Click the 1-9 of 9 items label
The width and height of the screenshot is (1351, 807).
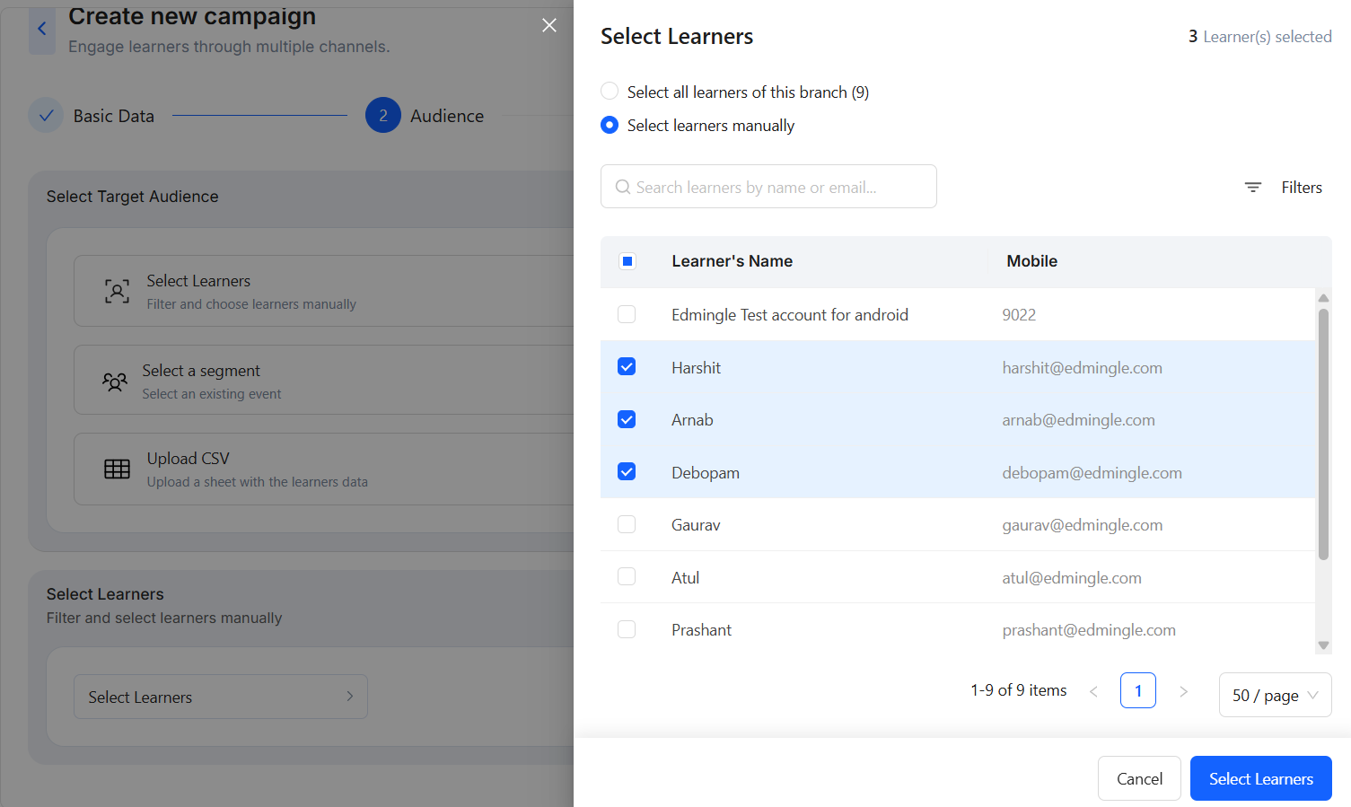1019,690
